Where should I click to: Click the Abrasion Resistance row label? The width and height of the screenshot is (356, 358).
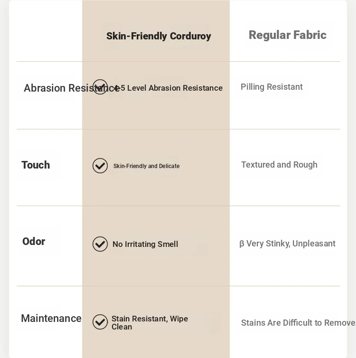(x=53, y=88)
